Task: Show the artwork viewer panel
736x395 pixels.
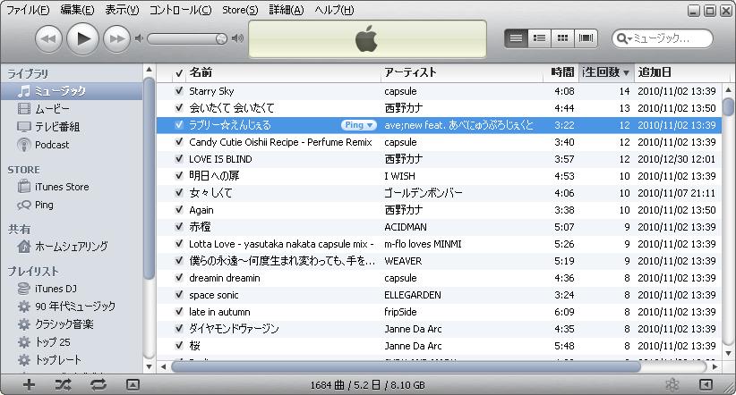Action: coord(133,384)
